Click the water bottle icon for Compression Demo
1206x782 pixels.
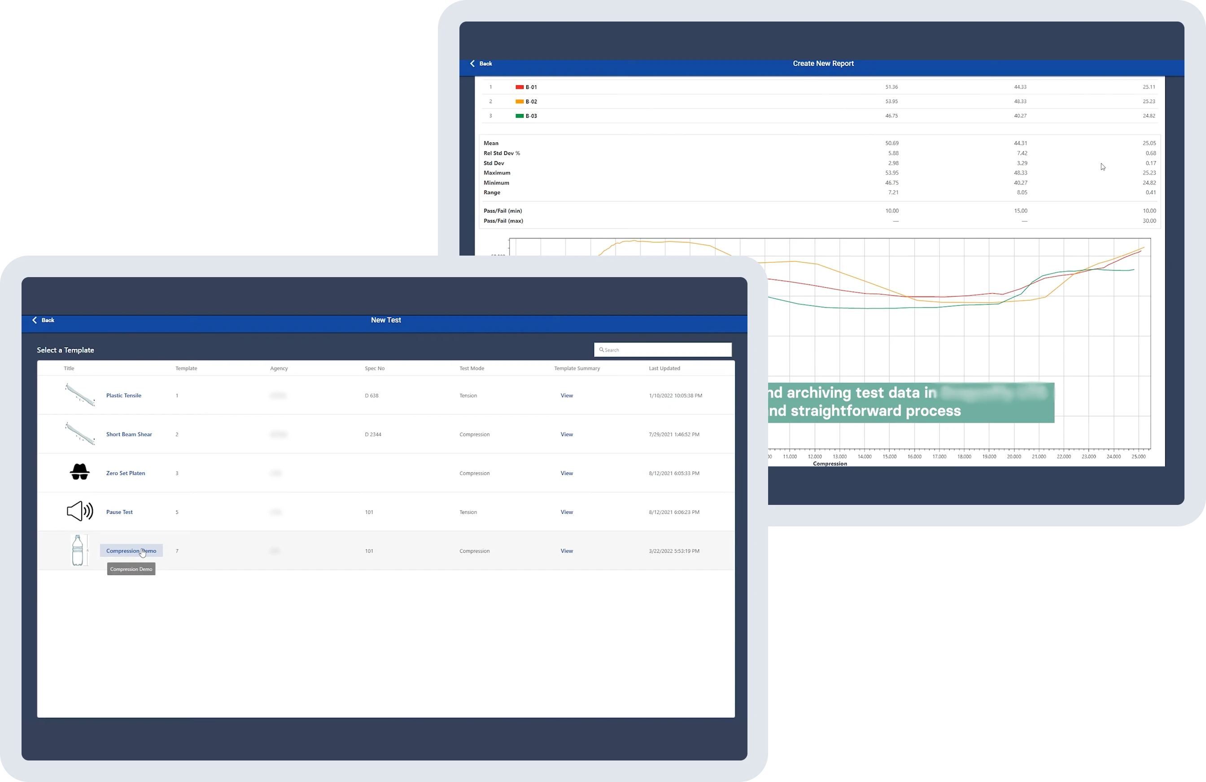point(79,550)
